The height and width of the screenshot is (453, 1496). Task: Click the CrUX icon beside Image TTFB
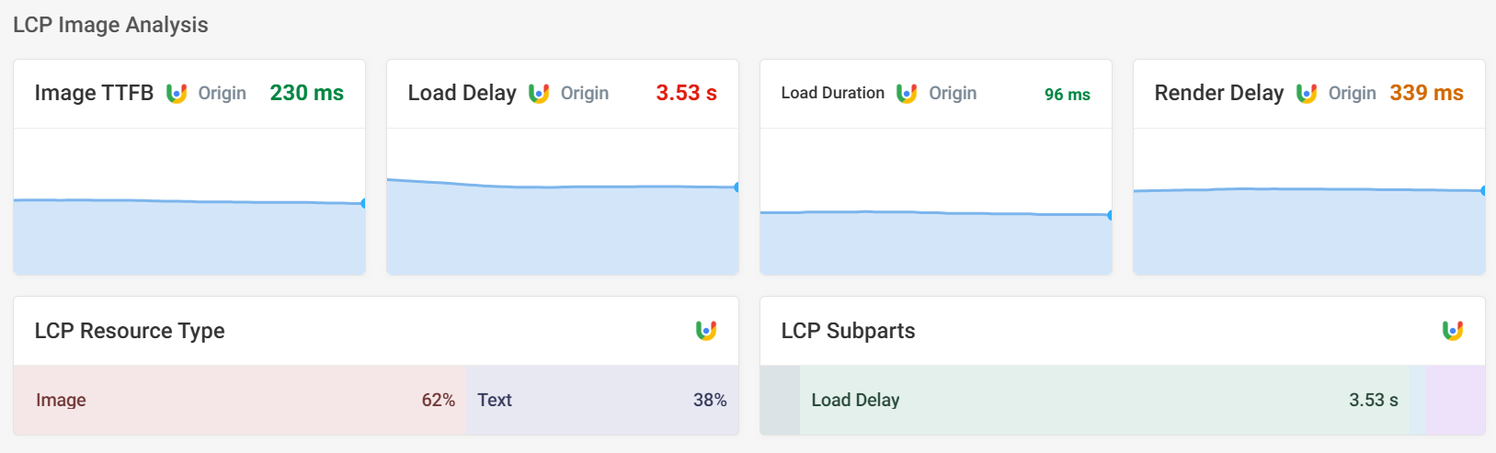click(177, 93)
